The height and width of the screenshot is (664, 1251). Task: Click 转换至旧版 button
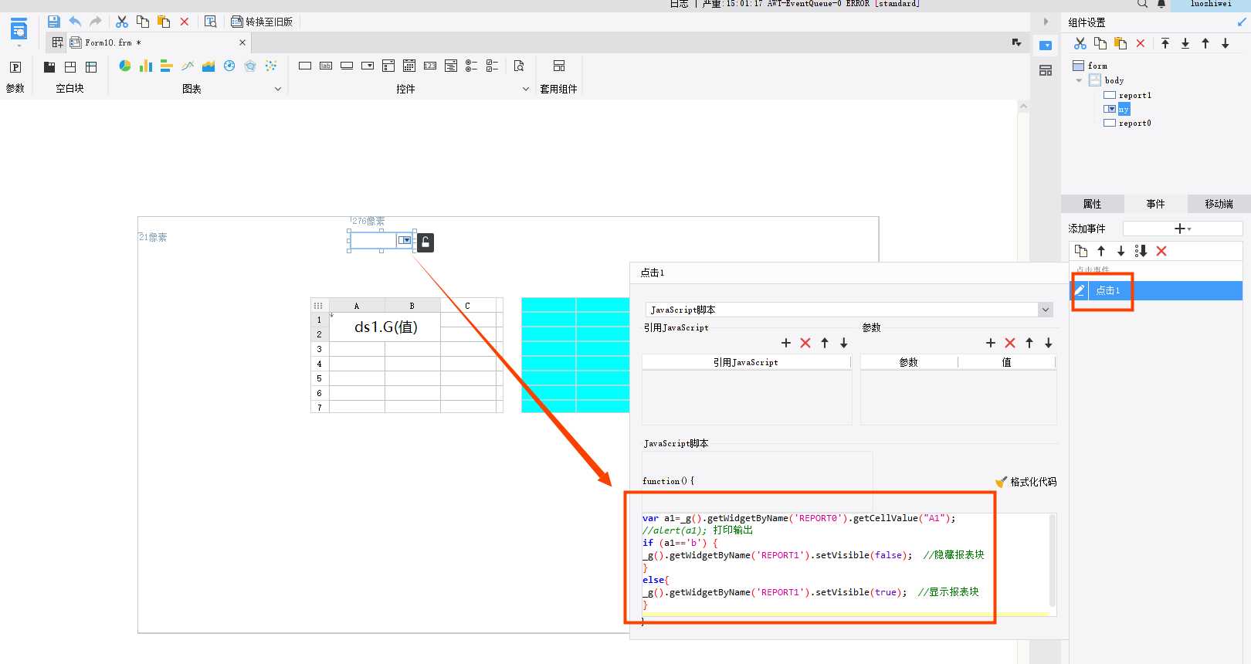(x=262, y=22)
